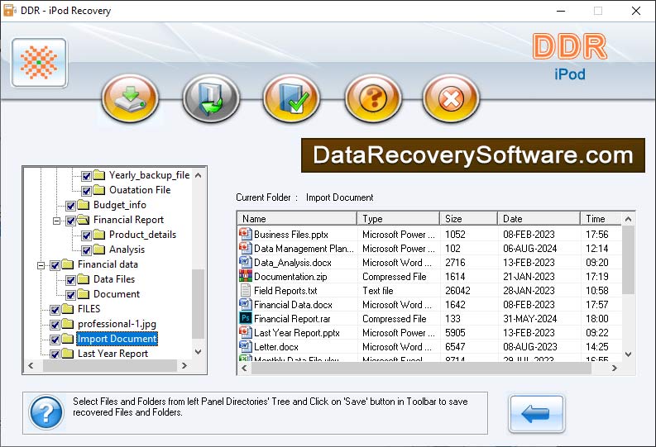Click the open/load log toolbar icon

211,99
